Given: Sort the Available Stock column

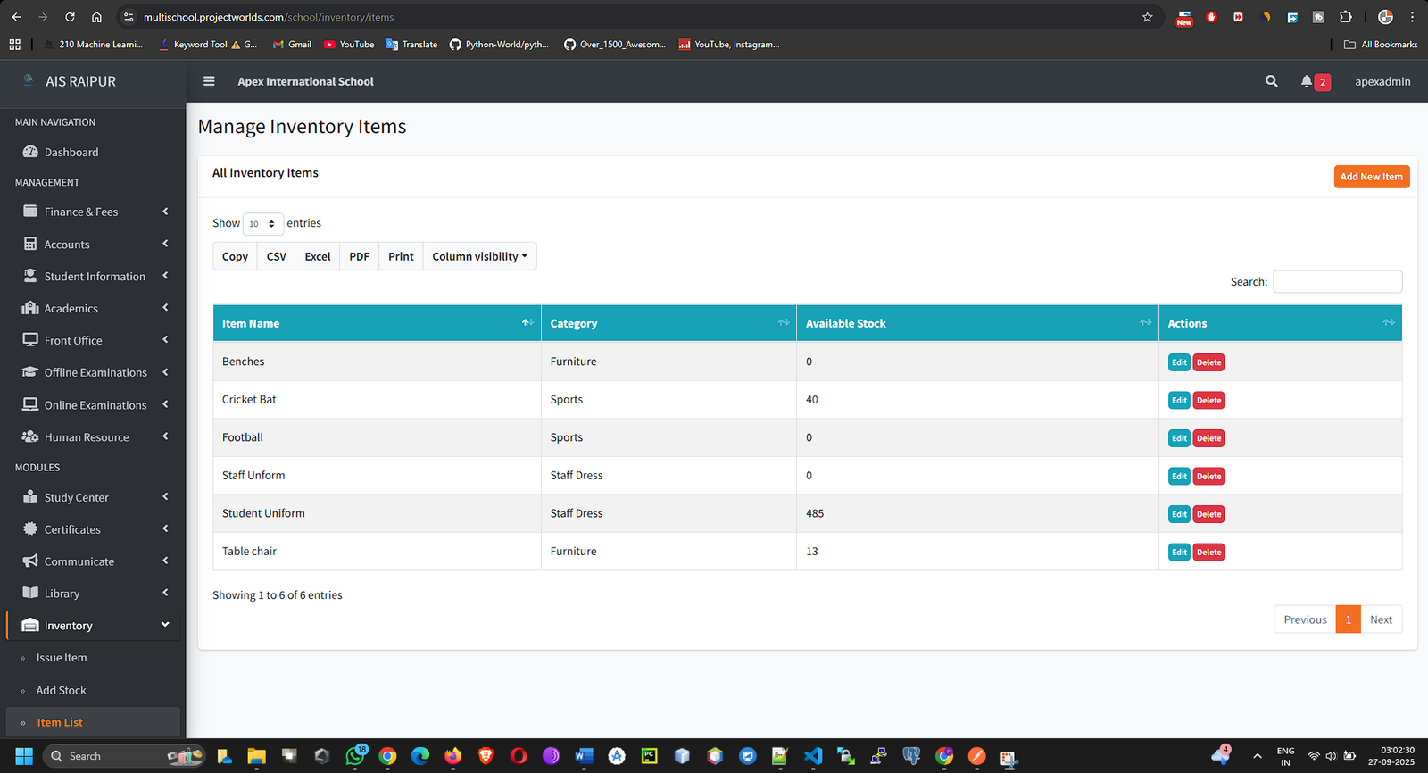Looking at the screenshot, I should (1145, 323).
